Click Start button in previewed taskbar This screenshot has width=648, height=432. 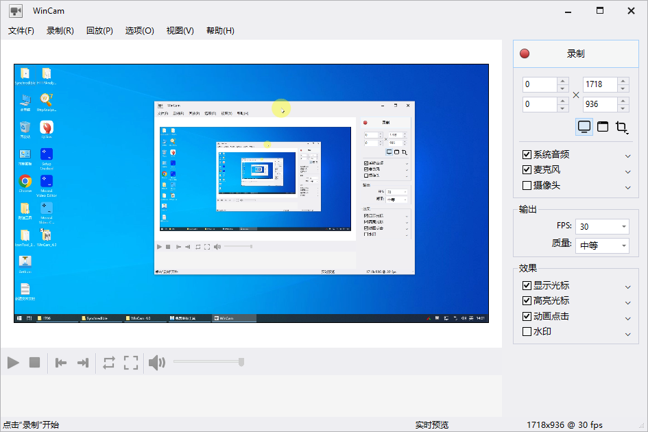pyautogui.click(x=19, y=318)
